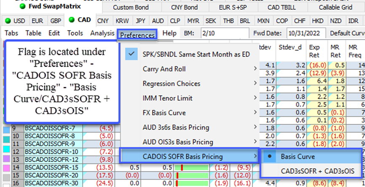Select row BSCADOISSOFR-10
Viewport: 365px width, 187px height.
tap(53, 152)
